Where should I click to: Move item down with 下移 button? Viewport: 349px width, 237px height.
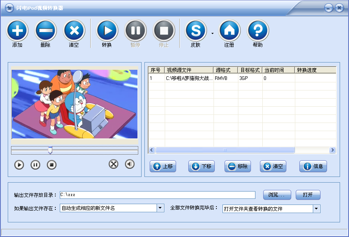(x=201, y=166)
